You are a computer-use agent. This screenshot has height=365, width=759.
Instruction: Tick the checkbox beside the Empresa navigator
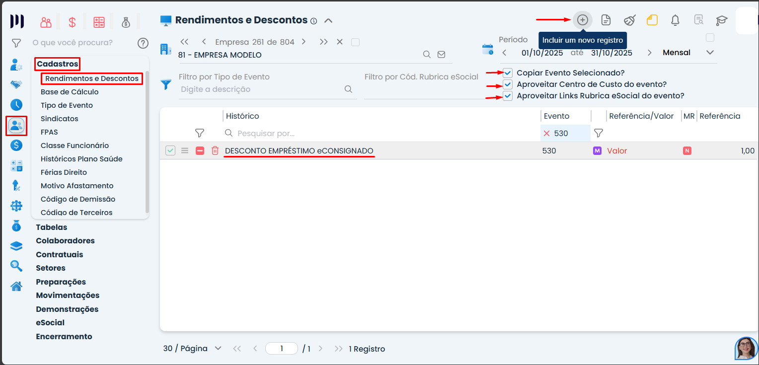355,42
